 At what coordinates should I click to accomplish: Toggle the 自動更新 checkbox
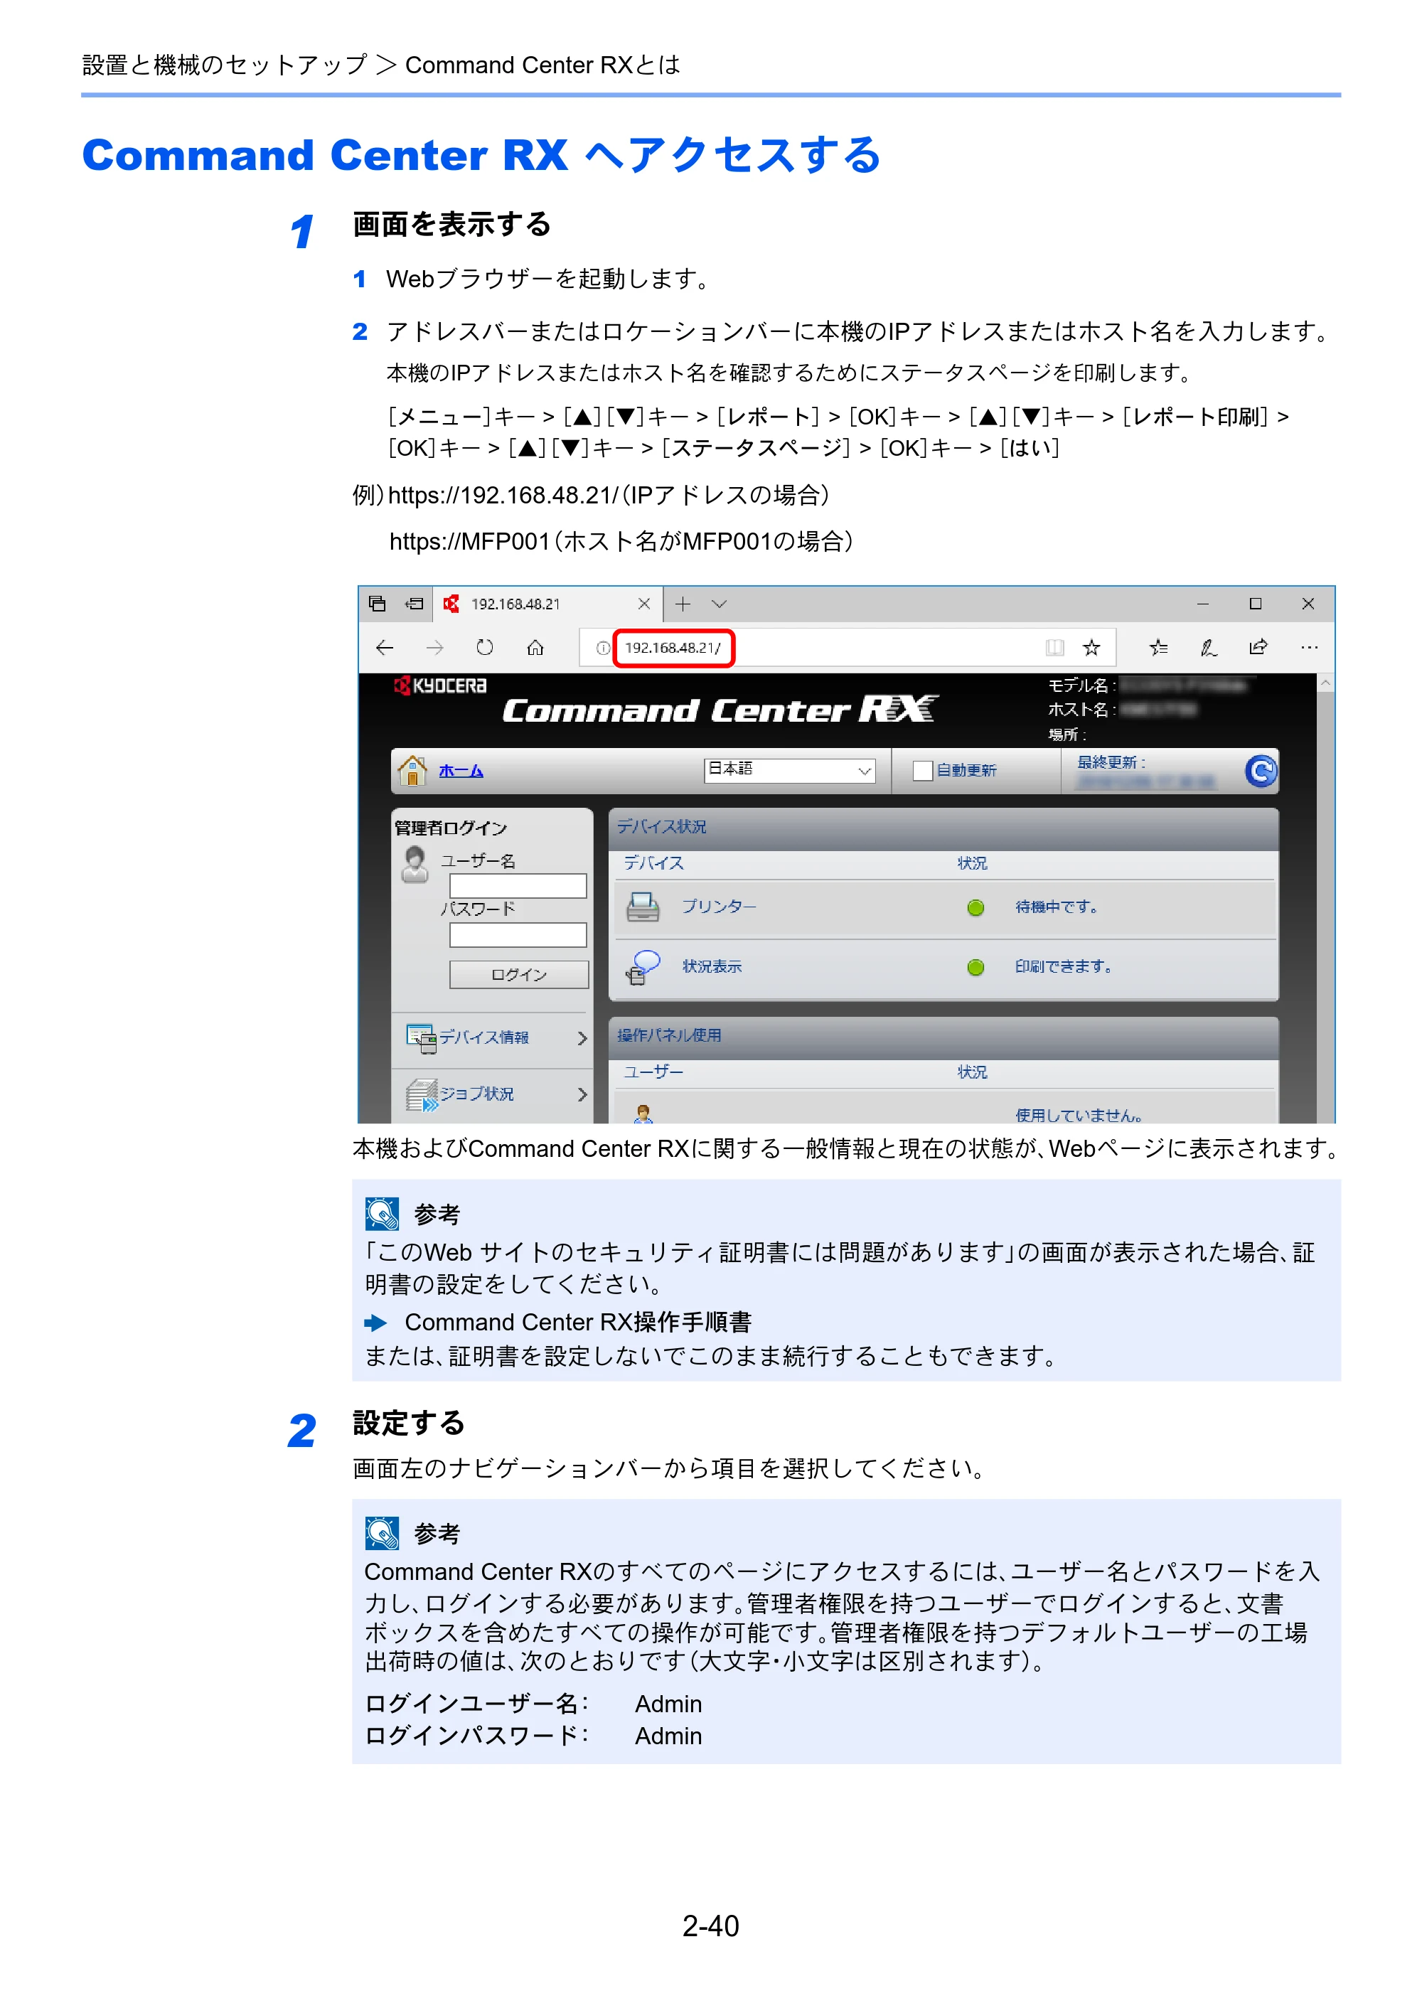point(922,771)
